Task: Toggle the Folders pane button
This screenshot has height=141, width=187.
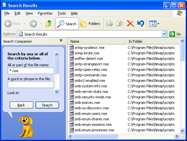Action: tap(90, 24)
